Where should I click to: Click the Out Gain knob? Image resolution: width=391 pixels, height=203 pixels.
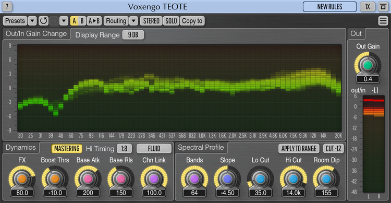click(x=368, y=65)
